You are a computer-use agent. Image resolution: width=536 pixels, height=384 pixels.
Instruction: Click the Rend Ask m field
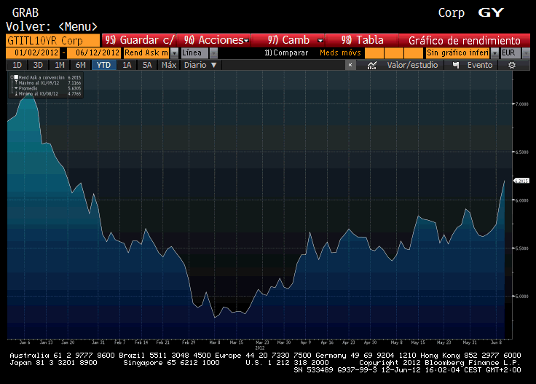click(x=146, y=53)
